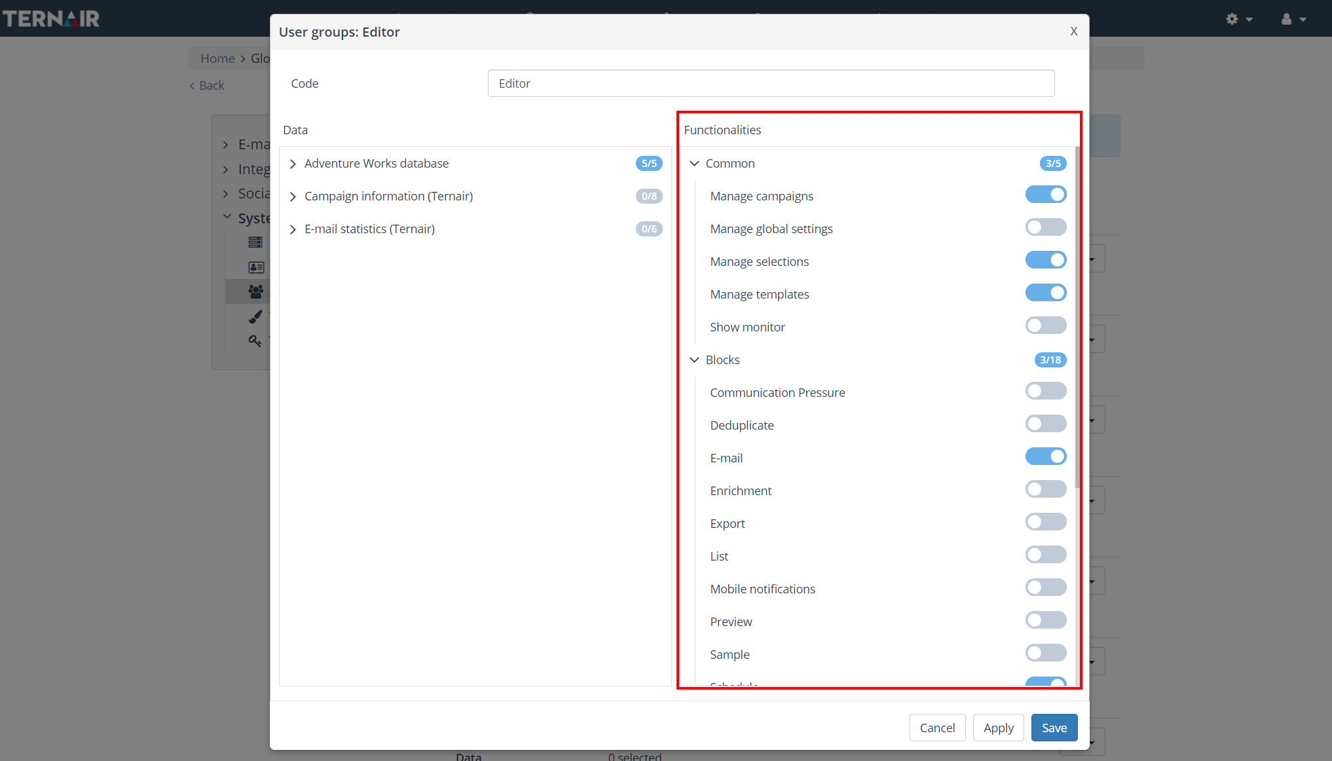Image resolution: width=1332 pixels, height=761 pixels.
Task: Click the key icon in sidebar
Action: (255, 341)
